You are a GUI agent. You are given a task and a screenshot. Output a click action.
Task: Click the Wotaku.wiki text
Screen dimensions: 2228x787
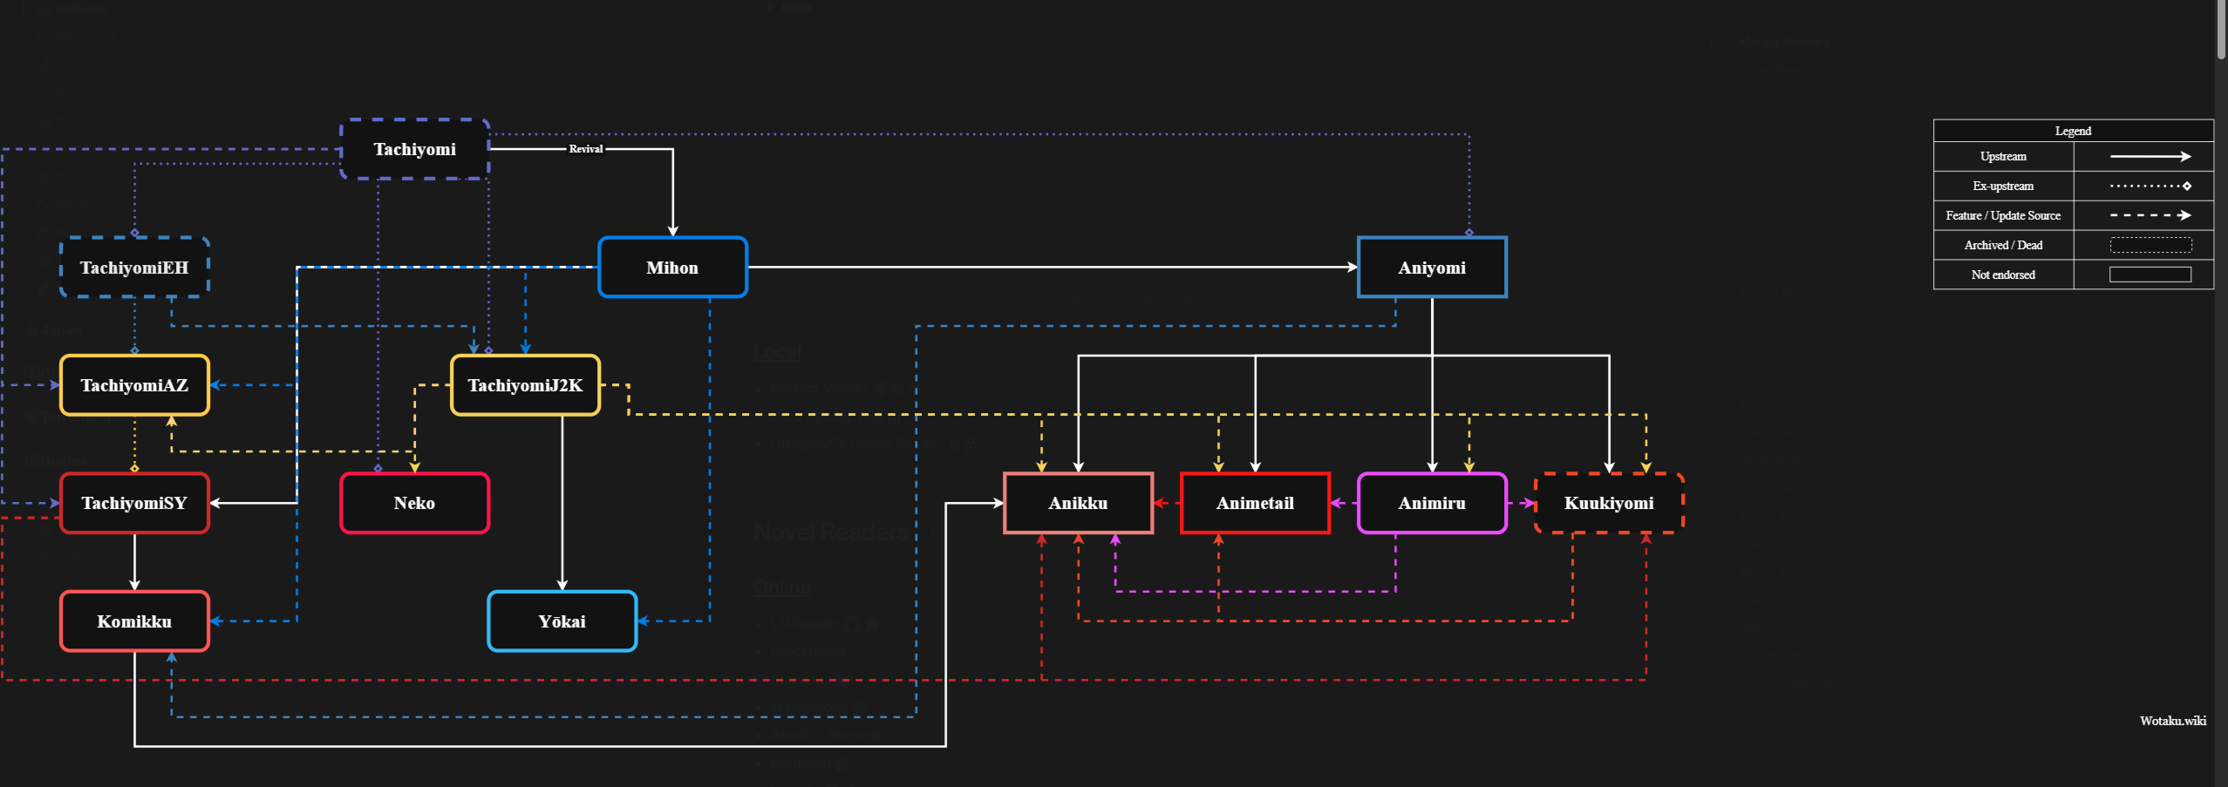click(2172, 721)
